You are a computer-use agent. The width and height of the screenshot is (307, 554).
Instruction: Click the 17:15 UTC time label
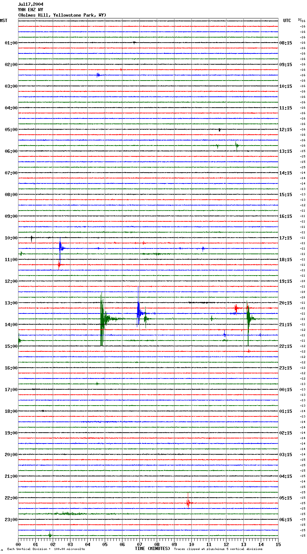(286, 238)
